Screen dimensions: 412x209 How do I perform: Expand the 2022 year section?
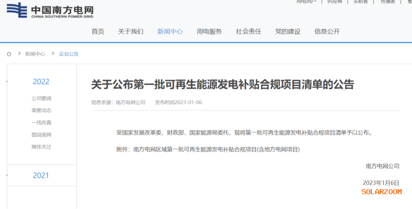click(41, 82)
